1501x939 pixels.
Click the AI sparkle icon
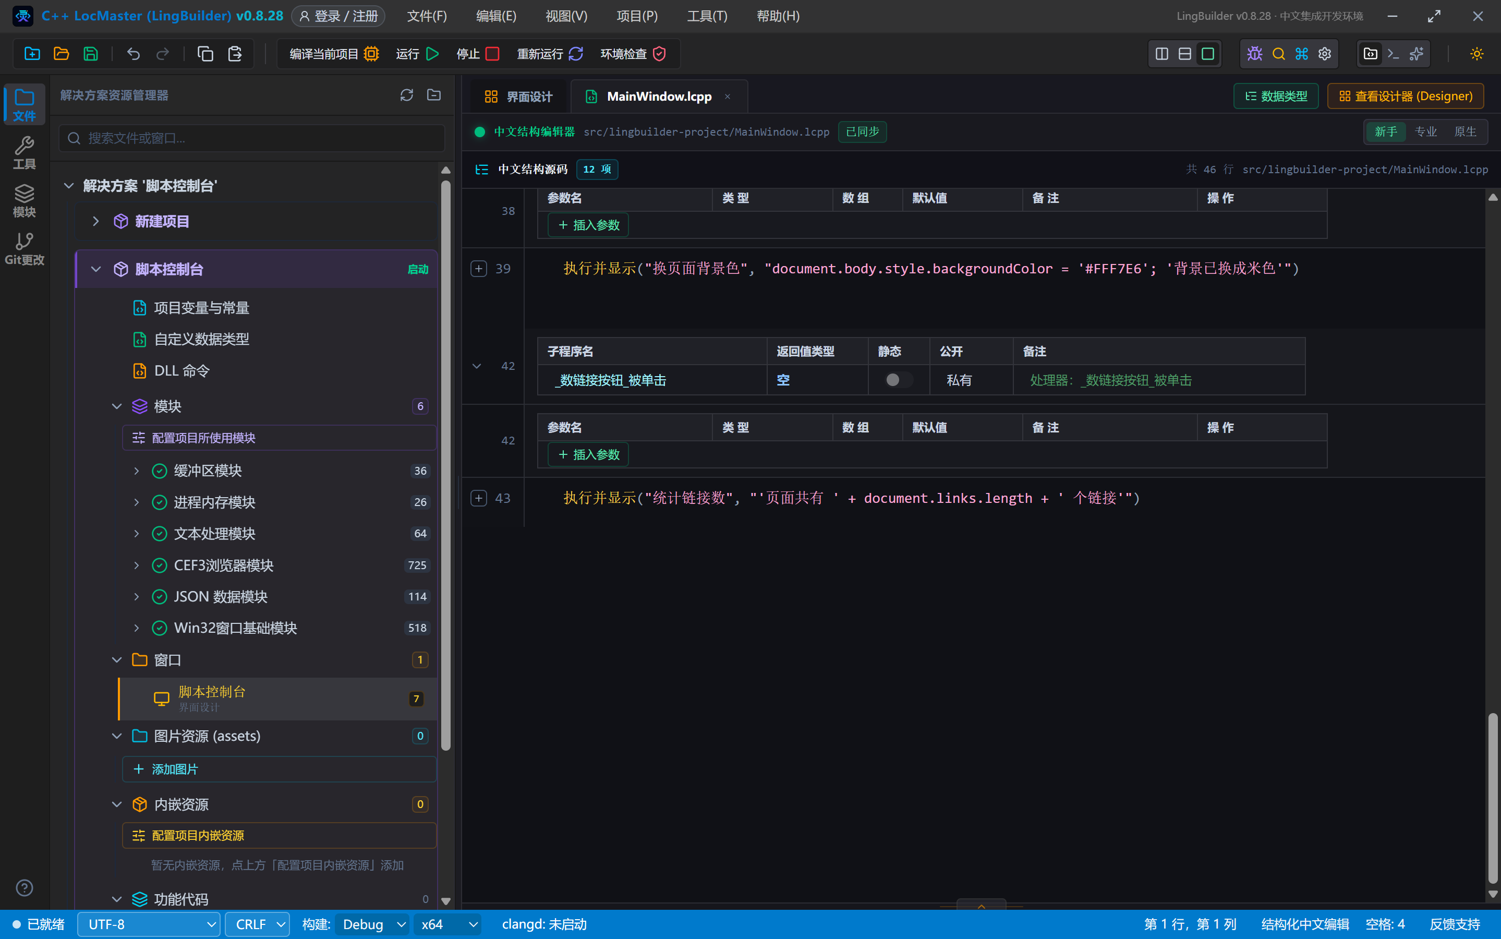point(1417,54)
